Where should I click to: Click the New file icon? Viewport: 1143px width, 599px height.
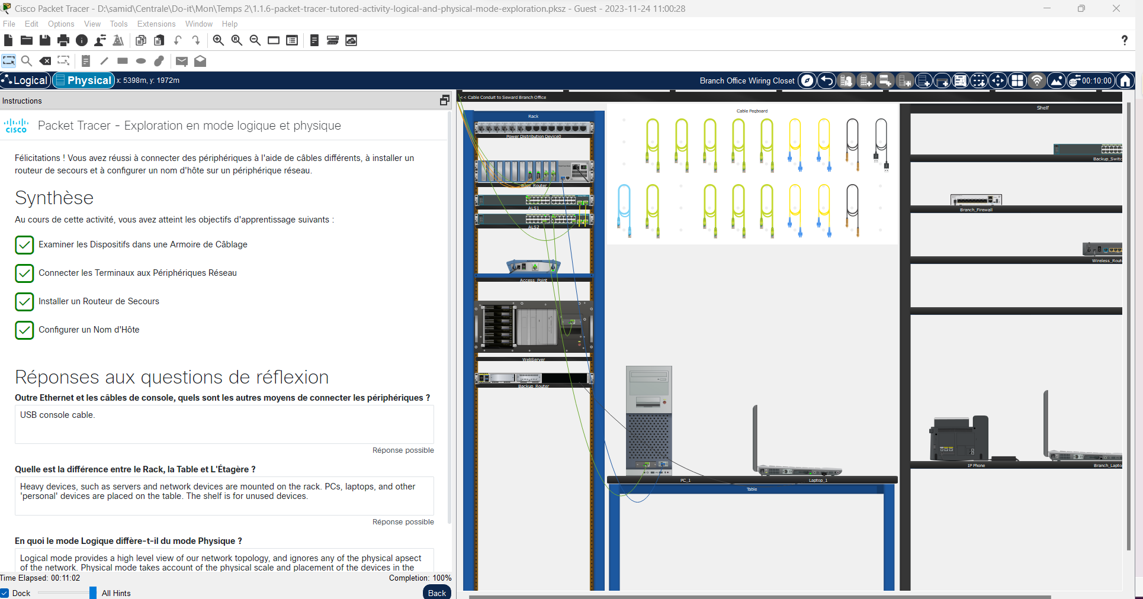tap(8, 40)
